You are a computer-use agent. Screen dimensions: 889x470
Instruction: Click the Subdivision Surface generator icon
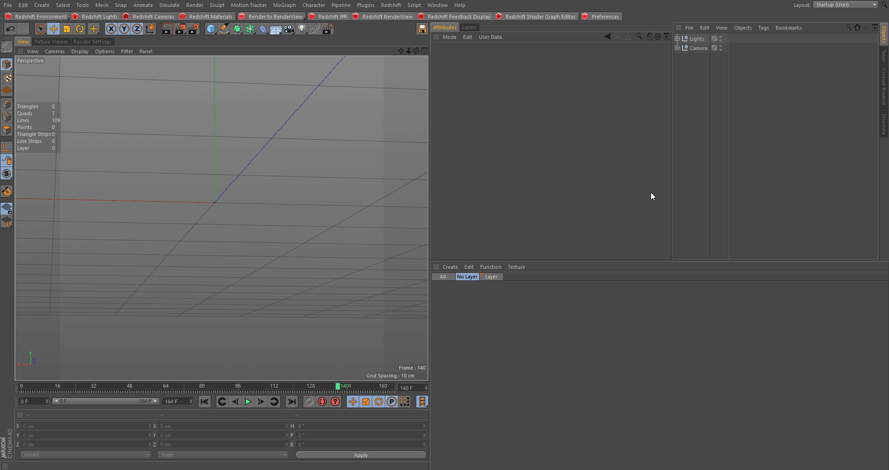pos(237,29)
